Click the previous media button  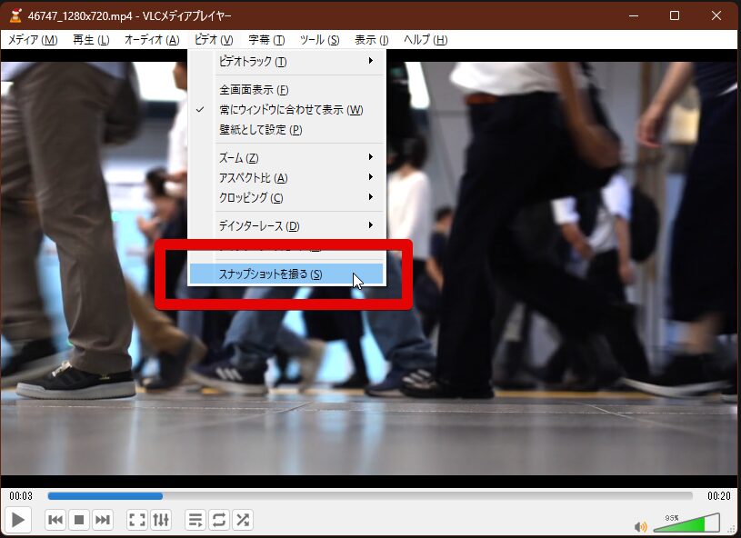[55, 520]
